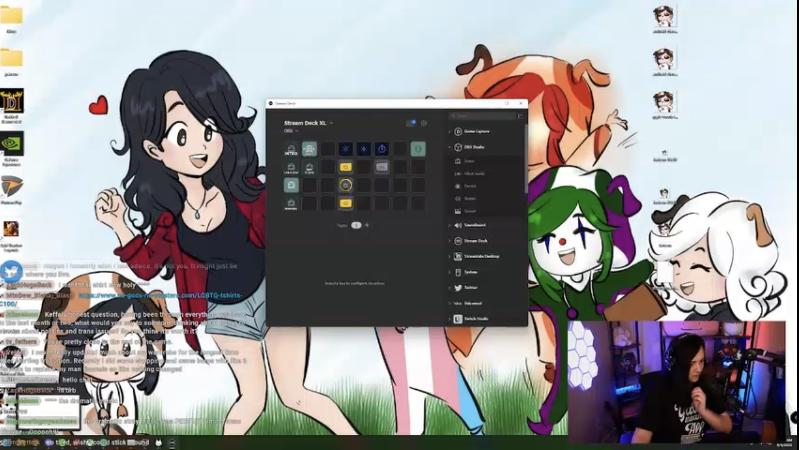799x450 pixels.
Task: Add a new page with plus icon
Action: click(x=367, y=225)
